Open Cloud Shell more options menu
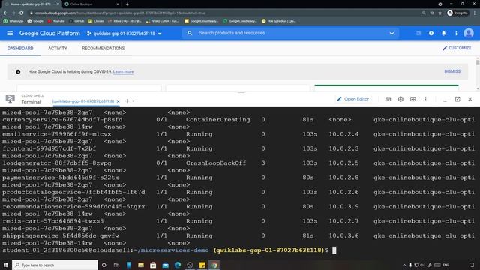This screenshot has width=480, height=270. (425, 99)
